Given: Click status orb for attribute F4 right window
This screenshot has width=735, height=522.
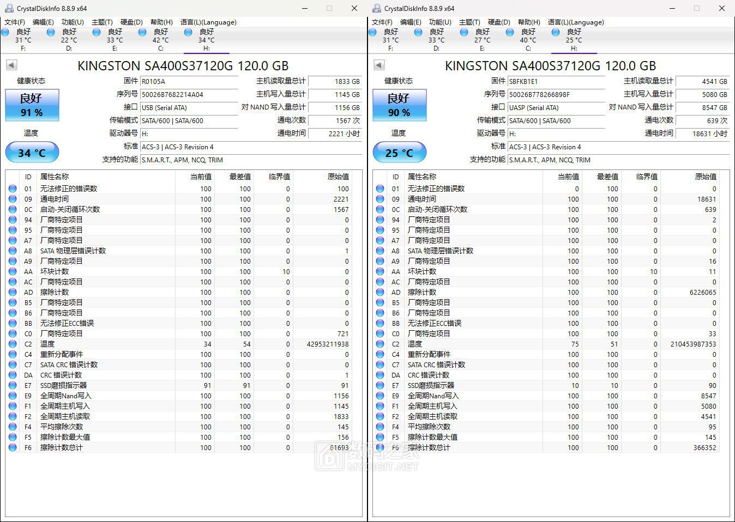Looking at the screenshot, I should 380,427.
